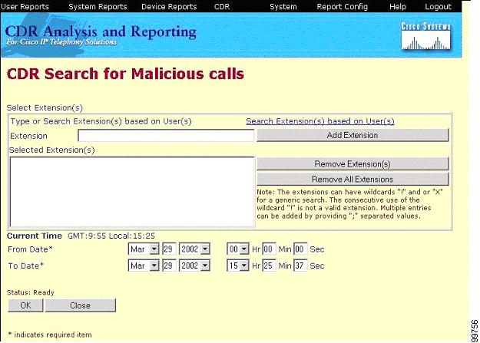This screenshot has width=480, height=343.
Task: Click Remove Extension(s) button
Action: [x=353, y=164]
